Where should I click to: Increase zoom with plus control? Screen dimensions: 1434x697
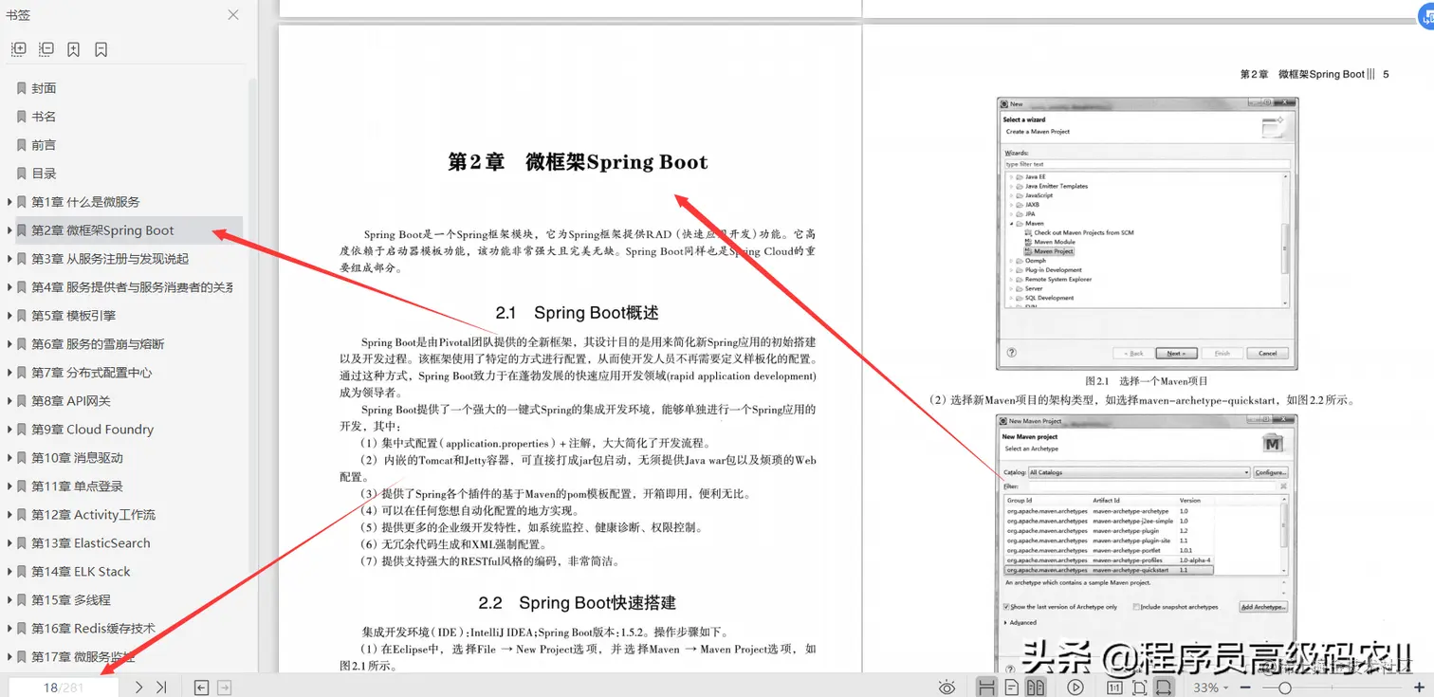[1419, 687]
